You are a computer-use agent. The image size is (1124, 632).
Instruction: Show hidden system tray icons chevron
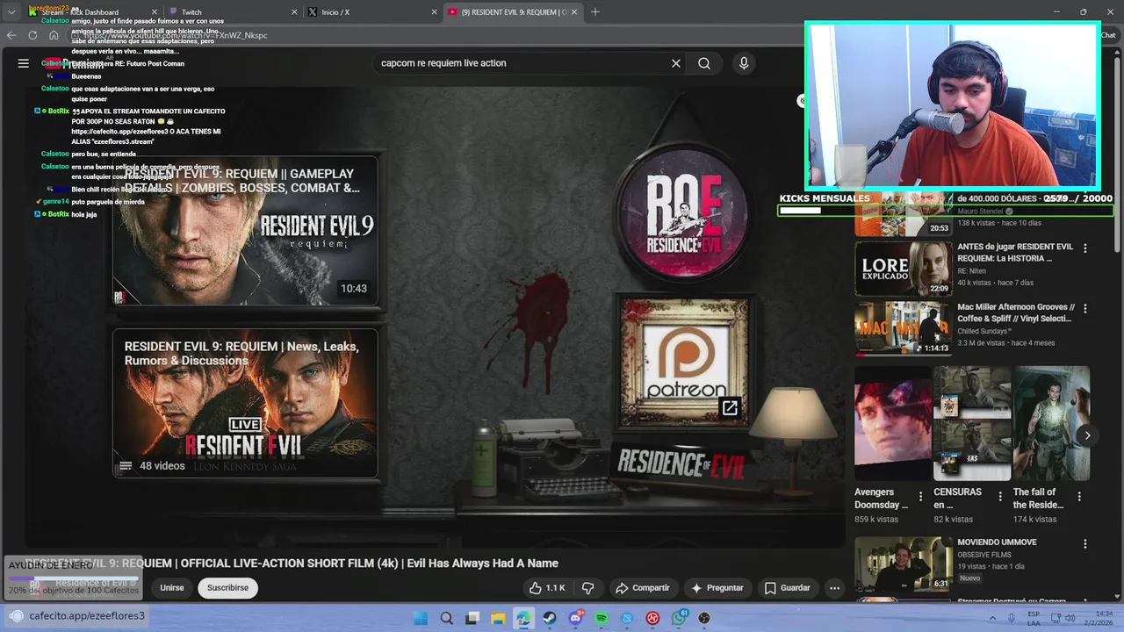[993, 618]
